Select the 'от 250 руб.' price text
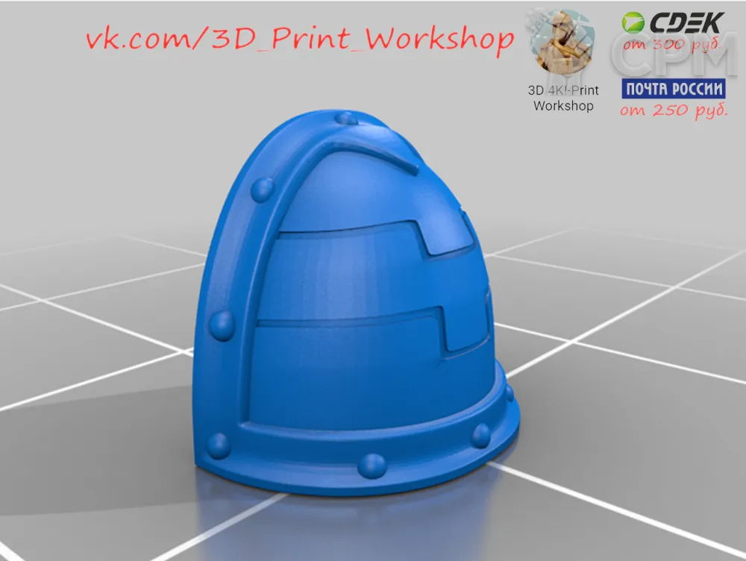This screenshot has height=561, width=746. (674, 111)
